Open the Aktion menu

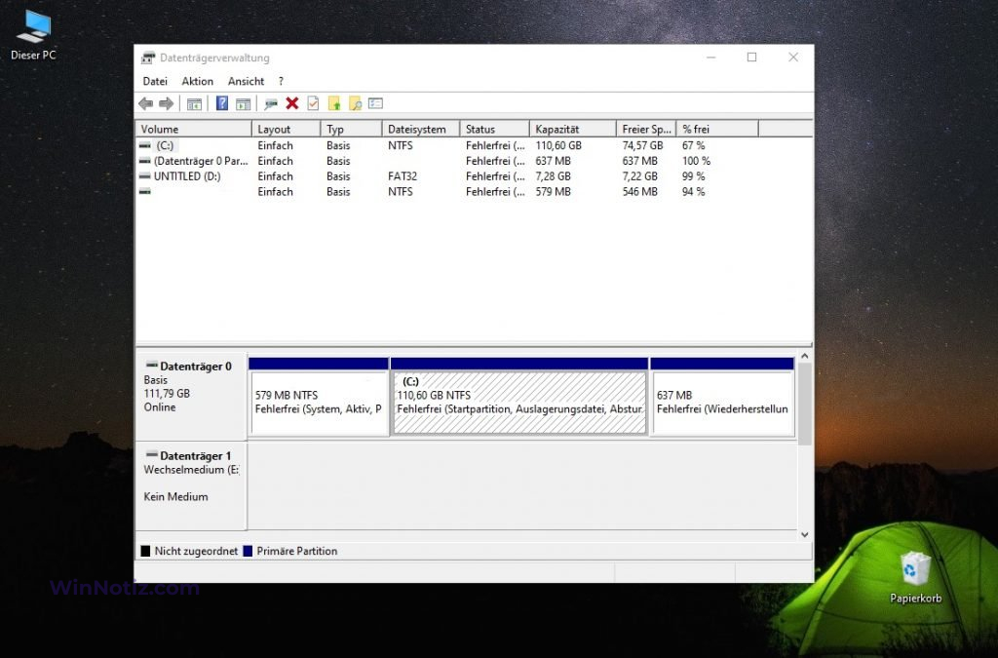197,81
